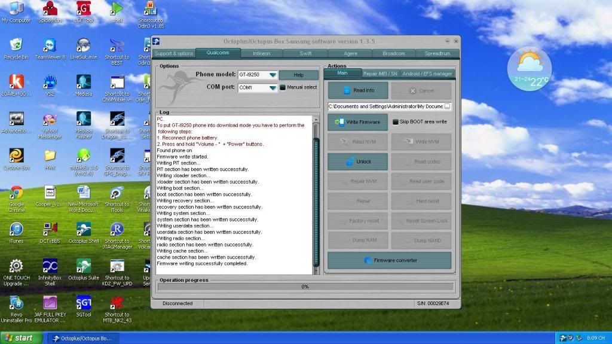612x344 pixels.
Task: Switch to Repair IMEI / SN tab
Action: 380,74
